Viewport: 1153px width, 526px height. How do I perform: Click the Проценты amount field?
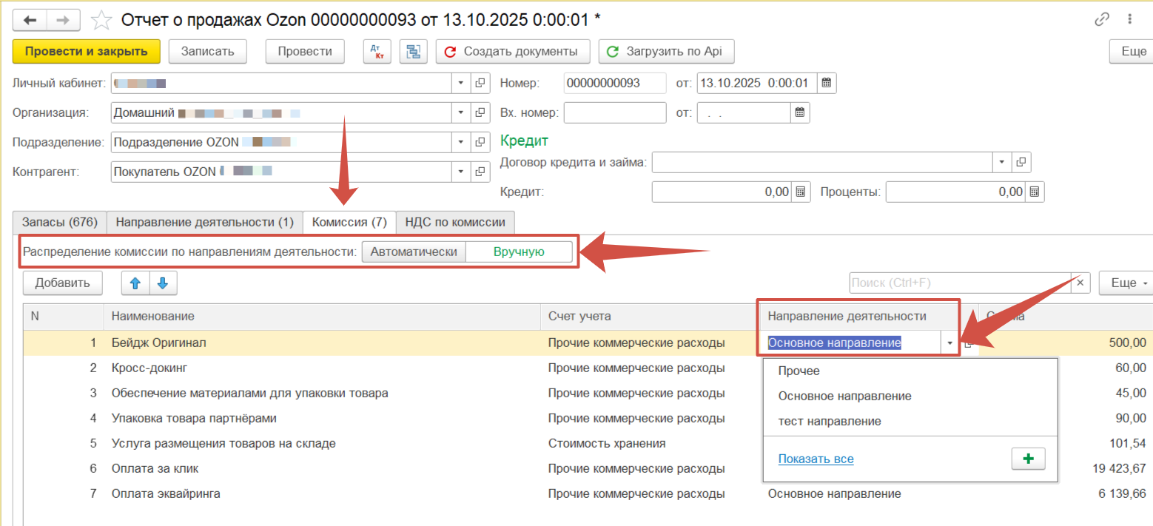955,192
